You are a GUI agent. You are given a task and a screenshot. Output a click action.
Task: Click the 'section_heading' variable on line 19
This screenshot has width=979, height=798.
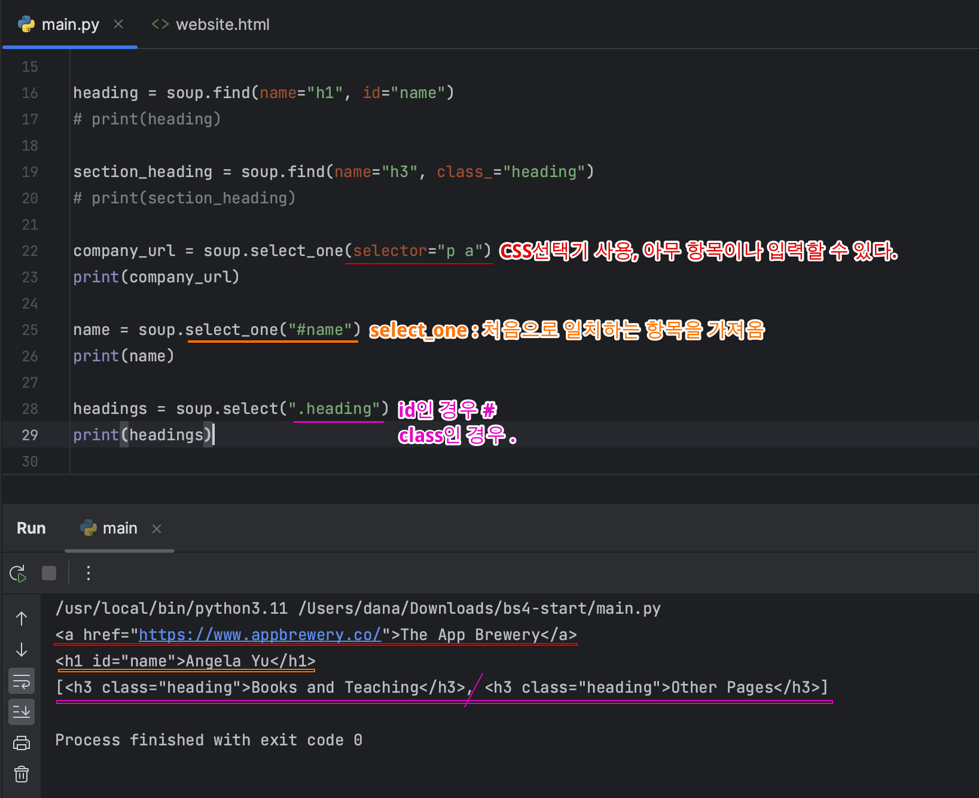(142, 172)
